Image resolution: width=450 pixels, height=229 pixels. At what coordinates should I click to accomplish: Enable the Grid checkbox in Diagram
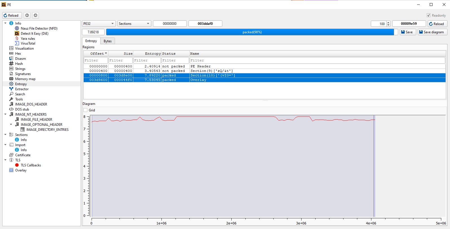point(85,110)
